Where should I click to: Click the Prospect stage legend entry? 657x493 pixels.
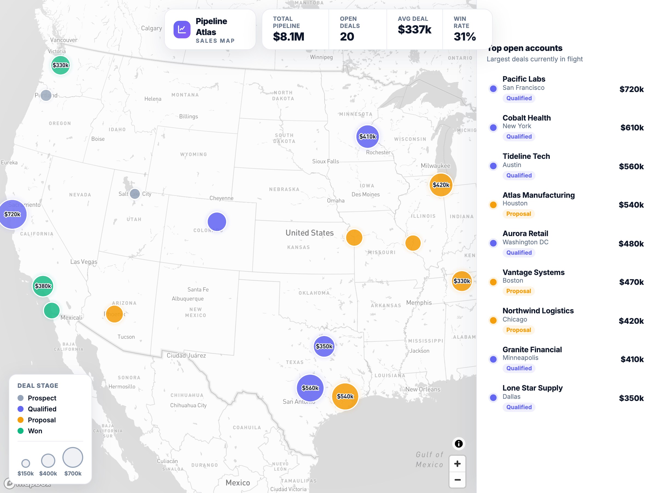click(x=37, y=398)
